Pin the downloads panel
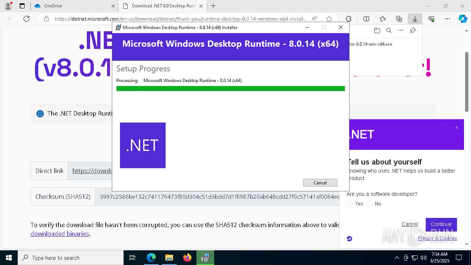Image resolution: width=471 pixels, height=265 pixels. pos(412,31)
